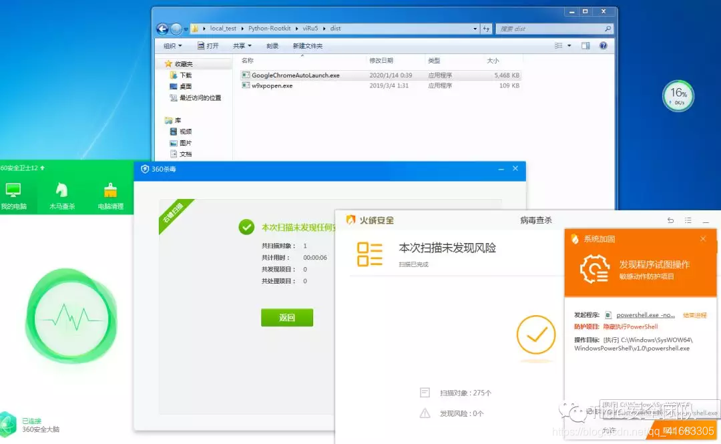Viewport: 721px width, 444px height.
Task: Open 电脑清理 in 360安全卫士
Action: click(x=110, y=196)
